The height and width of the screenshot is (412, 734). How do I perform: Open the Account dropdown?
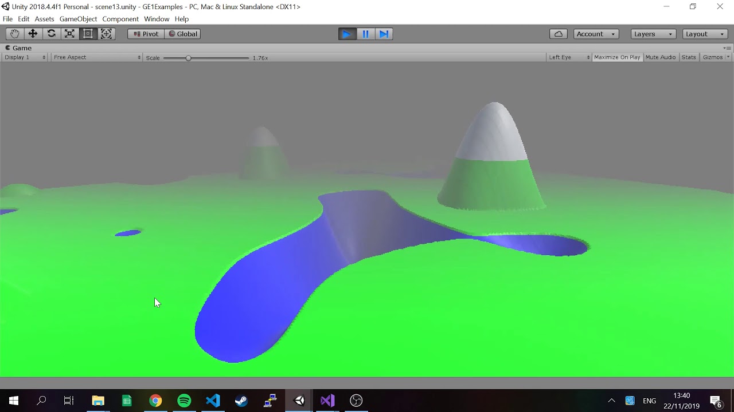click(596, 34)
